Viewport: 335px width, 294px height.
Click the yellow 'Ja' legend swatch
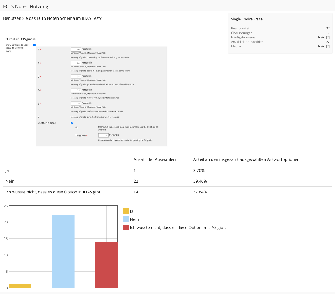tap(125, 211)
